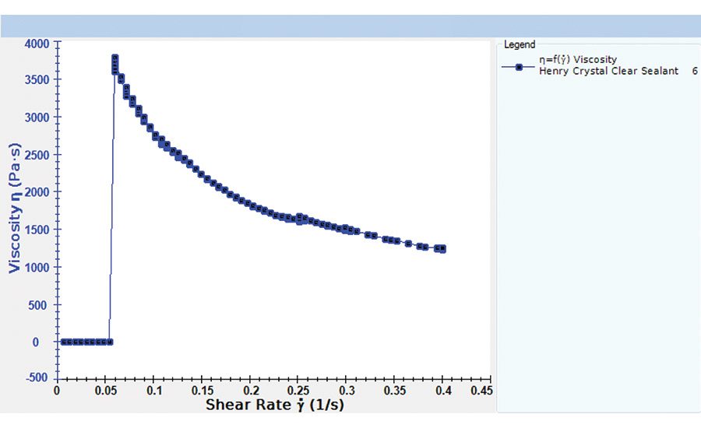Click the 'Legend' panel title

tap(519, 44)
